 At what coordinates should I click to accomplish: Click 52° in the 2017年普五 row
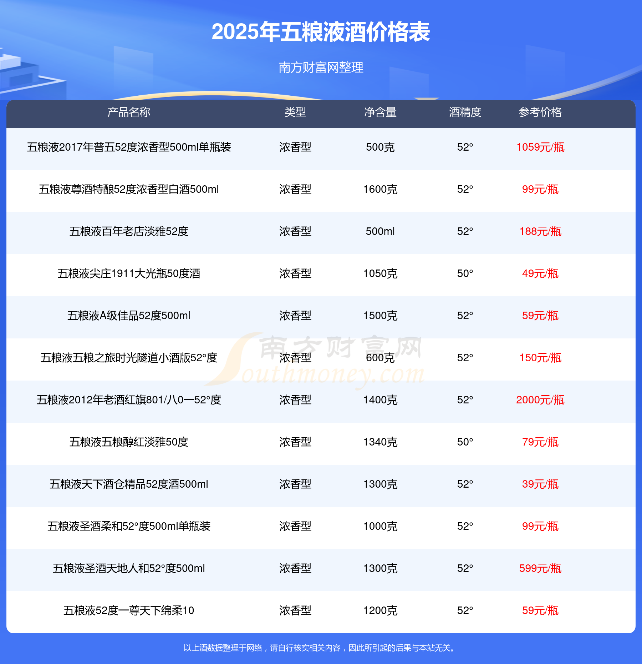pyautogui.click(x=465, y=147)
